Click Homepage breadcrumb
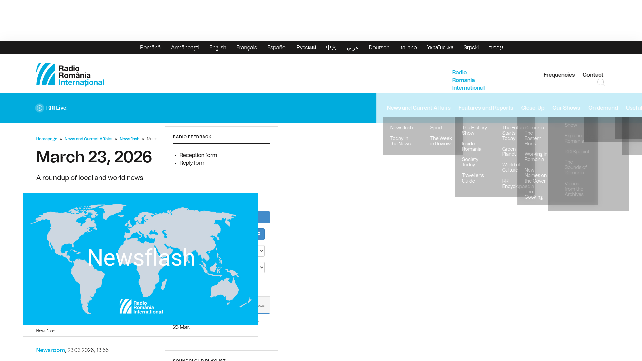Screen dimensions: 642x361 [x=46, y=139]
